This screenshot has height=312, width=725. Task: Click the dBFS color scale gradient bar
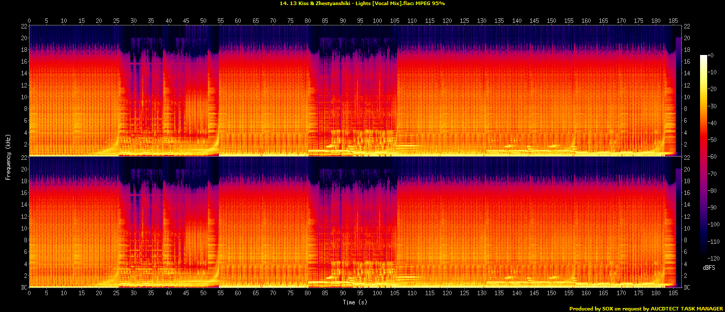click(704, 156)
